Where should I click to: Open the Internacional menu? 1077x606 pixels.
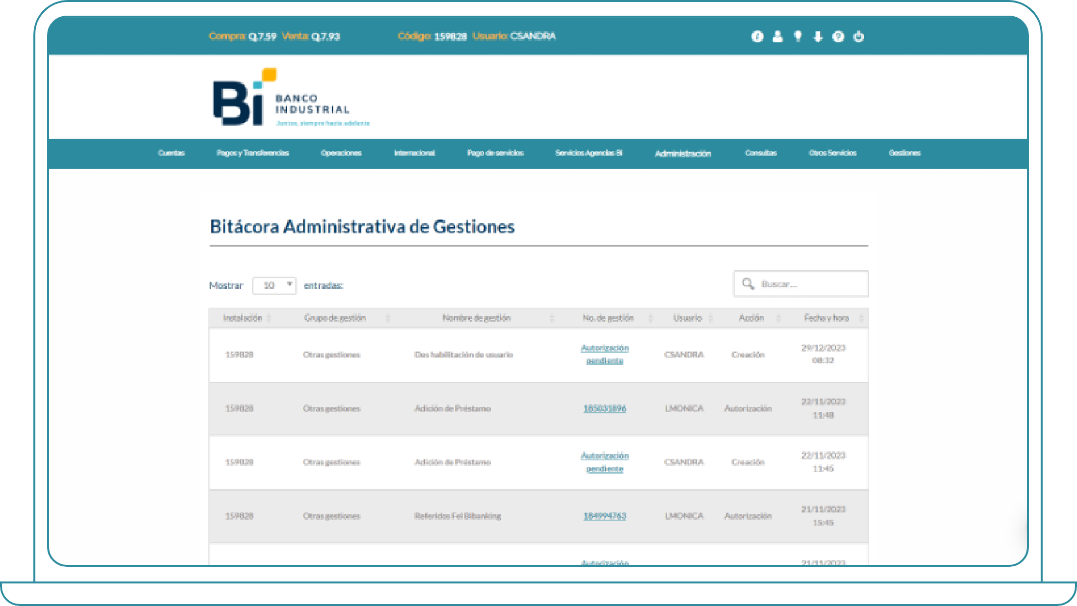pyautogui.click(x=414, y=153)
